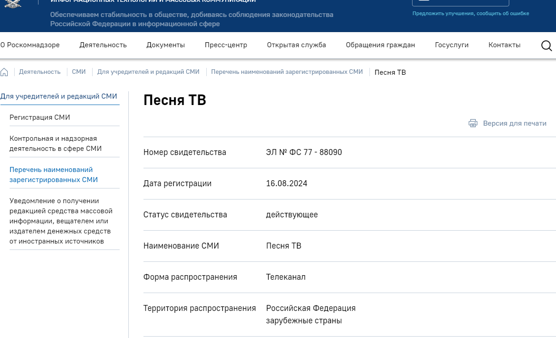Click the label «Статус свидетельства»

[x=185, y=215]
